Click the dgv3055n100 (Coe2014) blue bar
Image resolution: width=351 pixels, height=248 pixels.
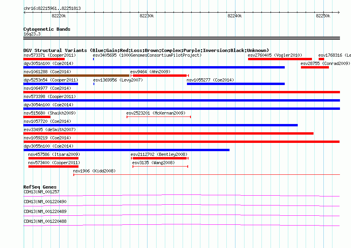127,150
